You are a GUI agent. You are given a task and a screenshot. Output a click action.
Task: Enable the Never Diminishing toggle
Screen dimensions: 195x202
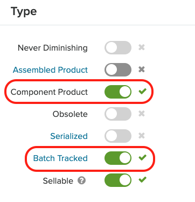tap(118, 48)
